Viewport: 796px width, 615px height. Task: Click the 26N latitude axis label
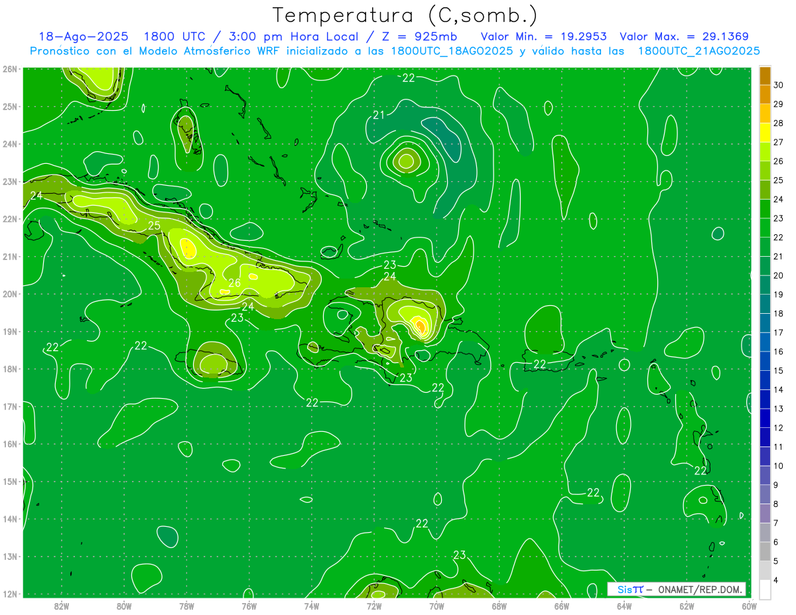tap(10, 69)
